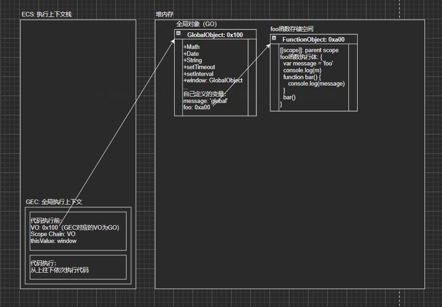Click the function bar() { code line
This screenshot has height=307, width=442.
[x=302, y=77]
